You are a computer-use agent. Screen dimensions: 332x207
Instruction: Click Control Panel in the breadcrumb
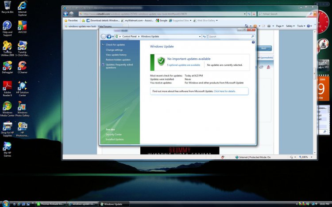pyautogui.click(x=129, y=37)
